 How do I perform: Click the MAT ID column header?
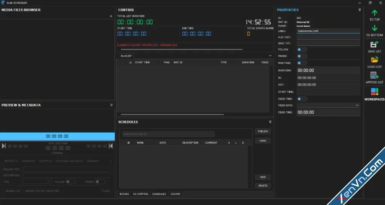[178, 63]
